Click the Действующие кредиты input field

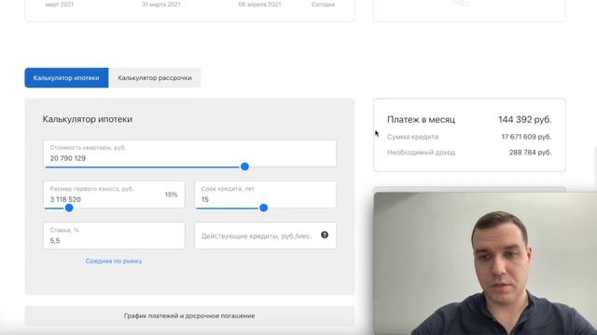(x=265, y=235)
